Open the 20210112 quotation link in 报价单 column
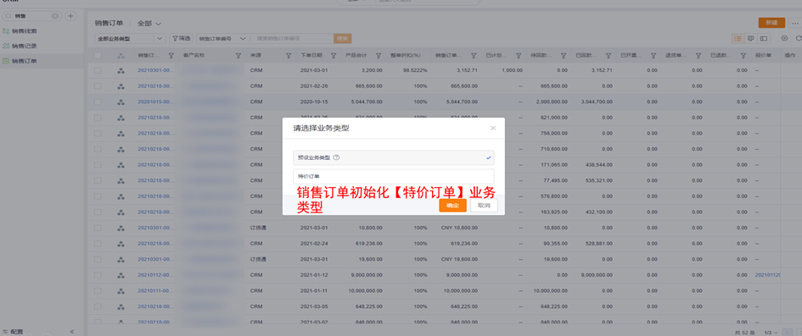This screenshot has height=336, width=802. click(768, 275)
